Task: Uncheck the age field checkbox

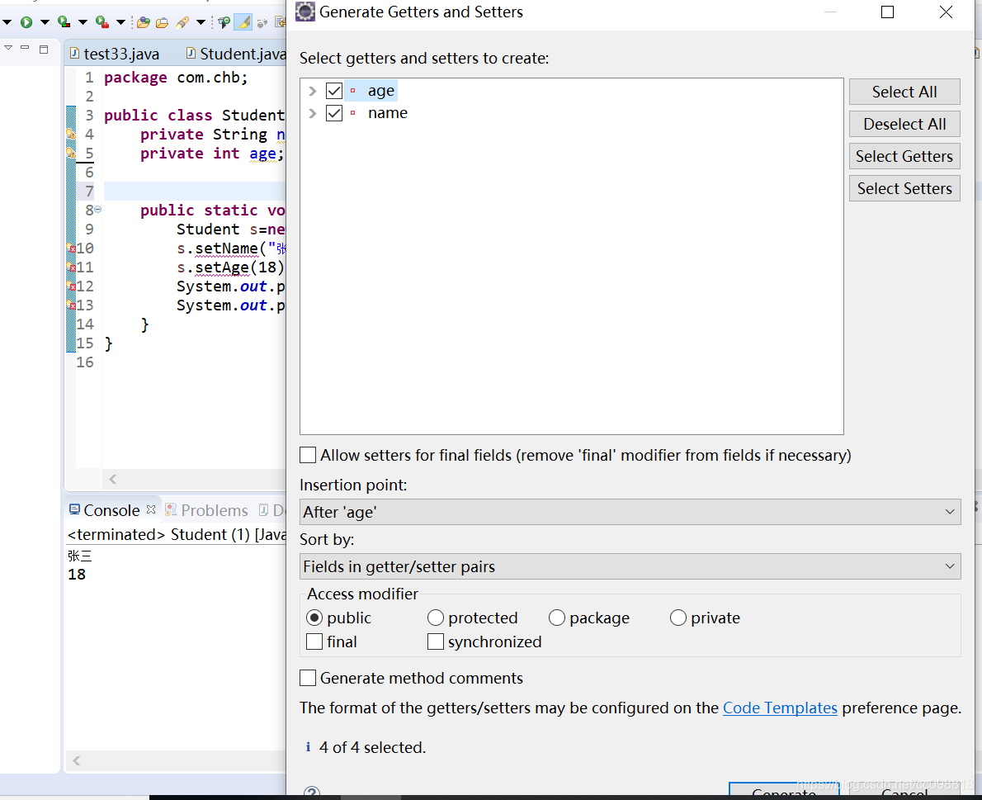Action: coord(334,91)
